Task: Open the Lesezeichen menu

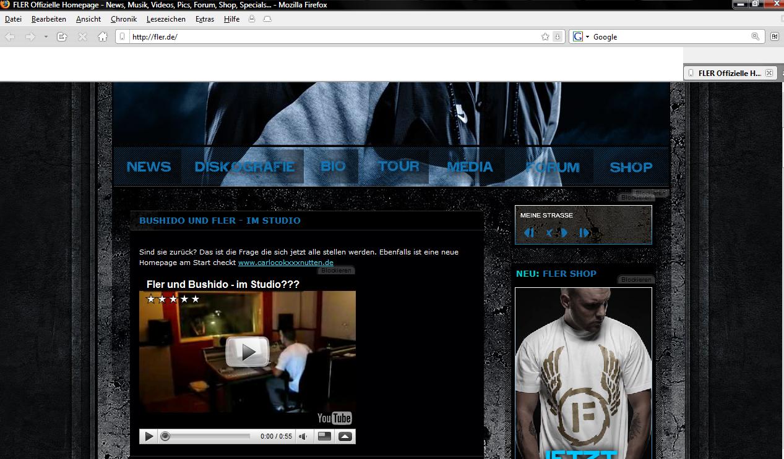Action: coord(166,19)
